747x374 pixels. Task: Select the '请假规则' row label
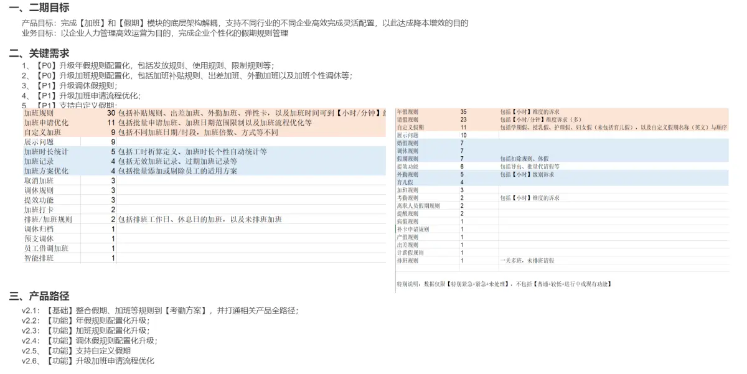[x=407, y=119]
